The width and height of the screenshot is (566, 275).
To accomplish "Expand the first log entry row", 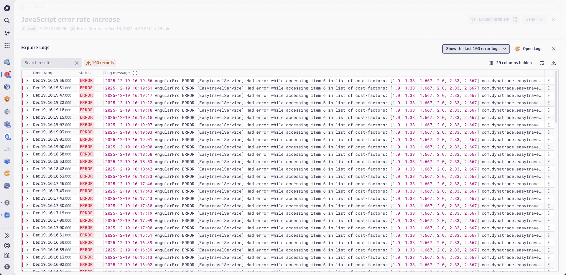I will tap(27, 80).
